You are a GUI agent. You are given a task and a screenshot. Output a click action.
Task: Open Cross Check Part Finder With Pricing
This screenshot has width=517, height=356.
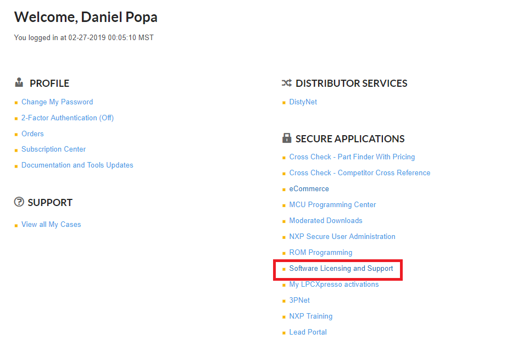352,157
